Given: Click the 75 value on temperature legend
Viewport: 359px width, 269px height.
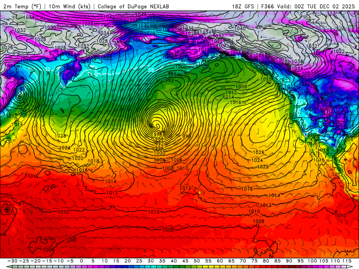Looking at the screenshot, I should (254, 261).
